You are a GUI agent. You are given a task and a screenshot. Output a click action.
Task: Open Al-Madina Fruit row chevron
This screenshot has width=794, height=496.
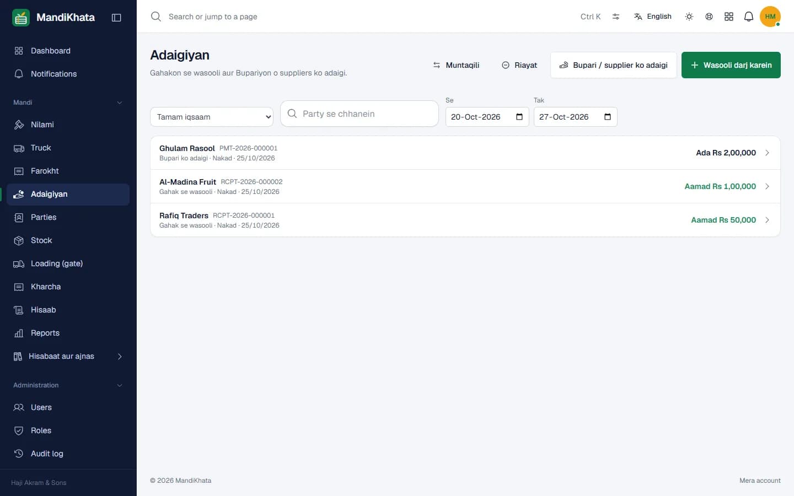pyautogui.click(x=767, y=186)
